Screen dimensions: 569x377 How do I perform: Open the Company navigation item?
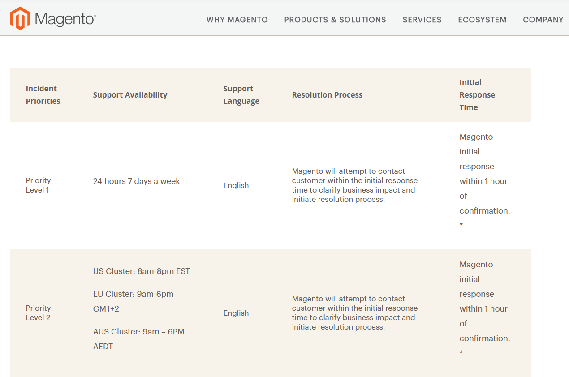[x=543, y=20]
